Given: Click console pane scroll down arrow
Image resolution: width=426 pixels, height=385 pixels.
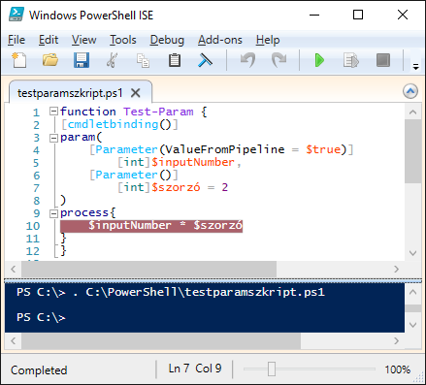Looking at the screenshot, I should point(412,325).
